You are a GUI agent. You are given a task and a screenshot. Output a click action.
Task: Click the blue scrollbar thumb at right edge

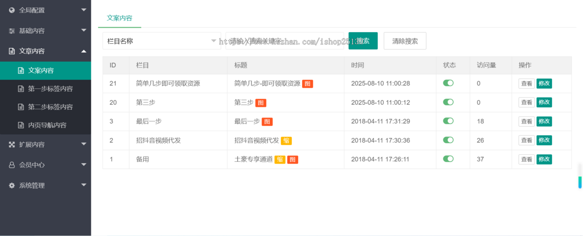pyautogui.click(x=580, y=182)
